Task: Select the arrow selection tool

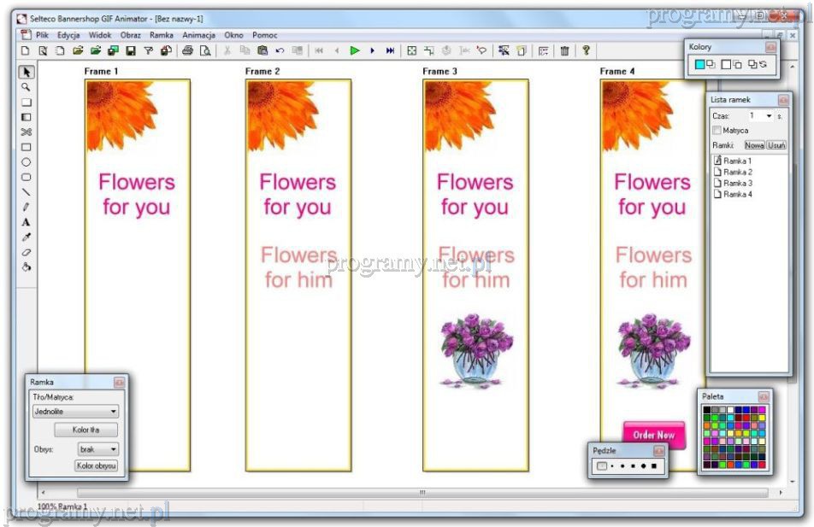Action: click(26, 73)
